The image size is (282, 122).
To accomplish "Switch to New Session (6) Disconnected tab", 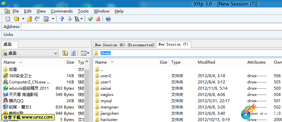I will pos(125,45).
